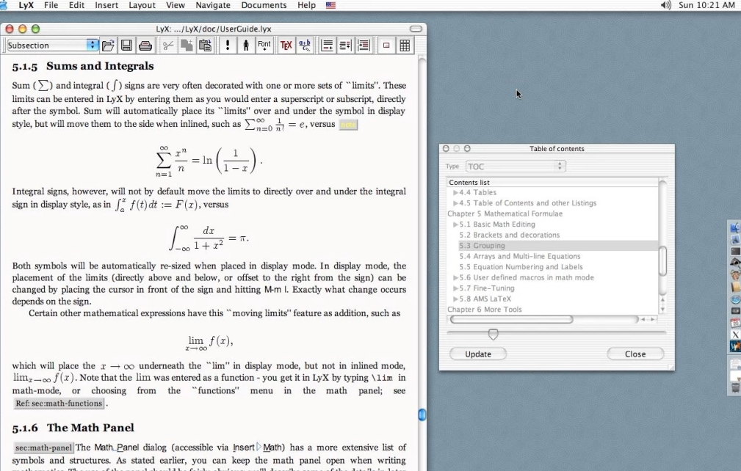Insert TeX code via the TeX icon
This screenshot has width=741, height=471.
click(x=286, y=45)
